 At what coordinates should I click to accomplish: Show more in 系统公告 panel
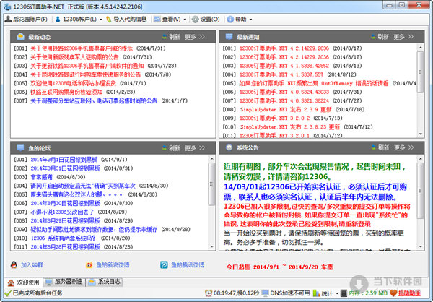tap(403, 147)
